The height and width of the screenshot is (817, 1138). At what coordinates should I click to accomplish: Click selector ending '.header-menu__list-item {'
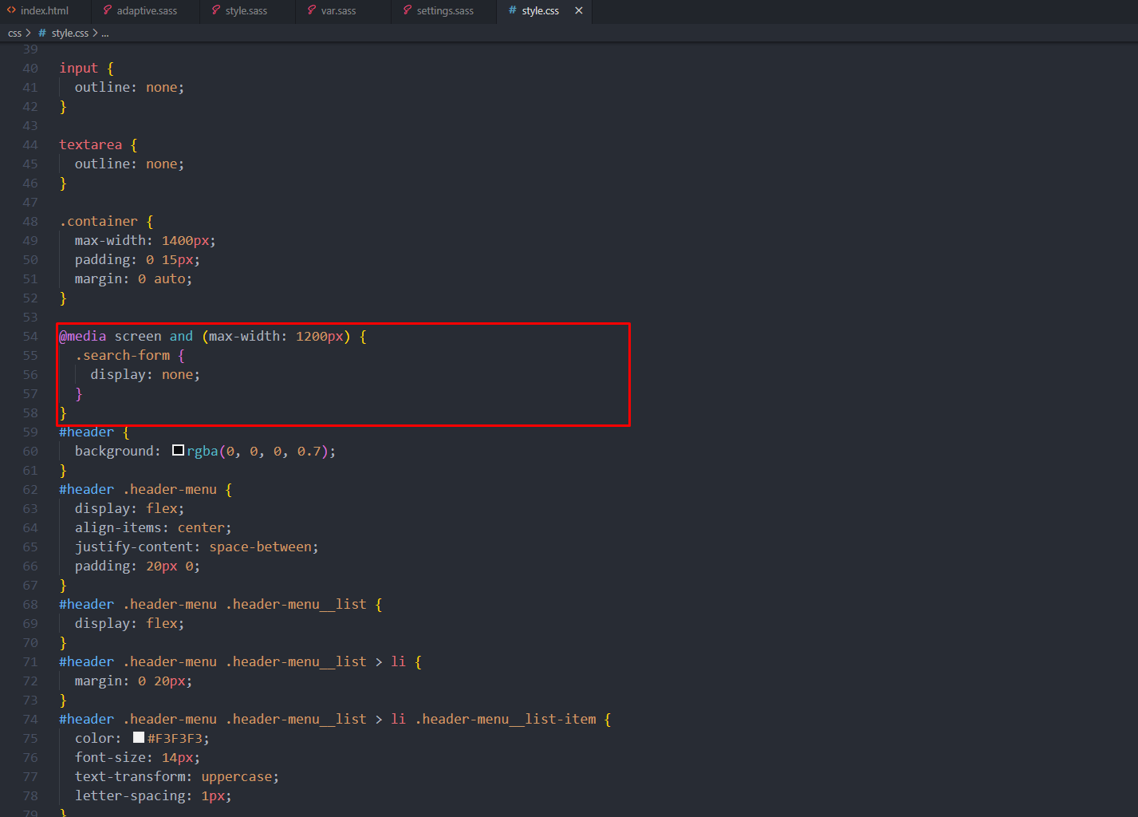tap(335, 720)
